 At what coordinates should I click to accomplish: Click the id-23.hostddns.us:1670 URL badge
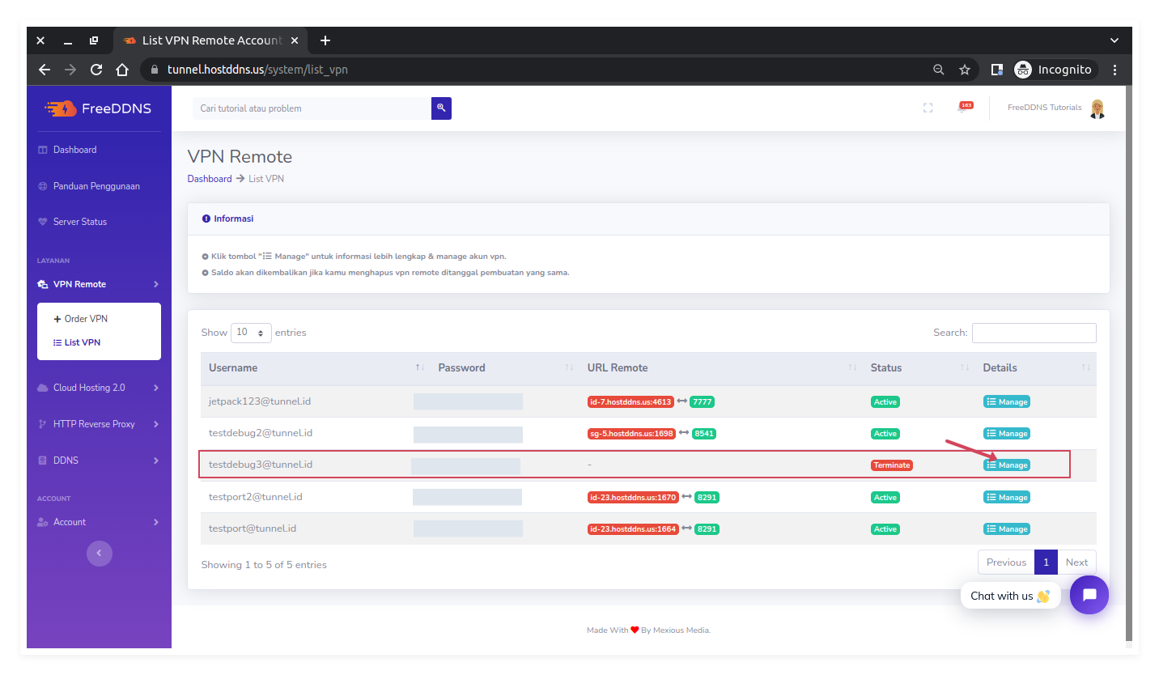[x=633, y=497]
